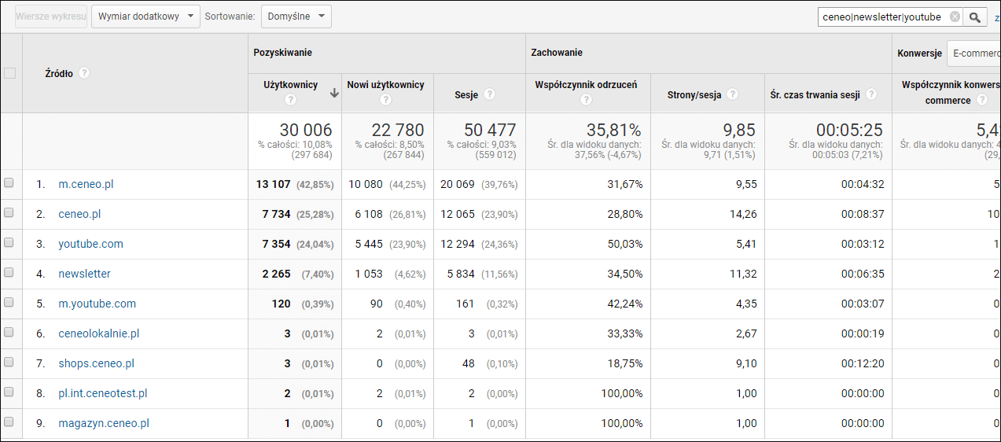This screenshot has width=1001, height=442.
Task: Open the m.youtube.com source link
Action: (97, 304)
